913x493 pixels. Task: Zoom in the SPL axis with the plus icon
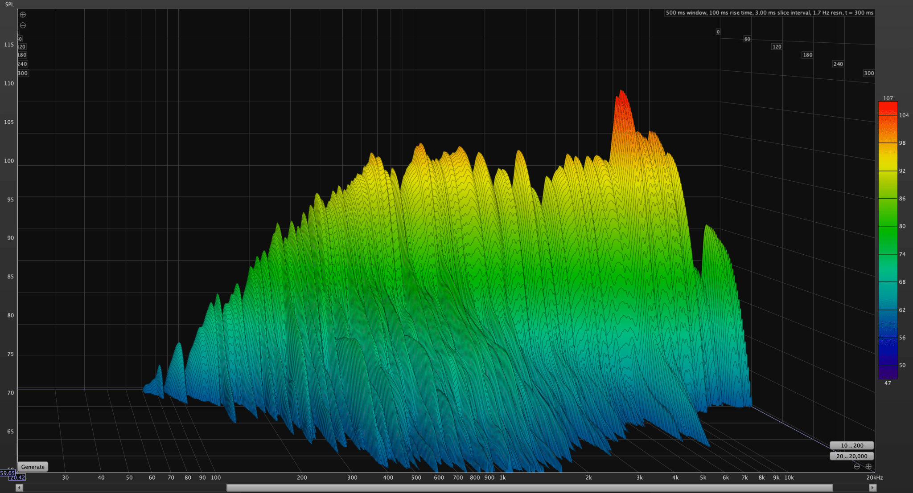pos(23,15)
